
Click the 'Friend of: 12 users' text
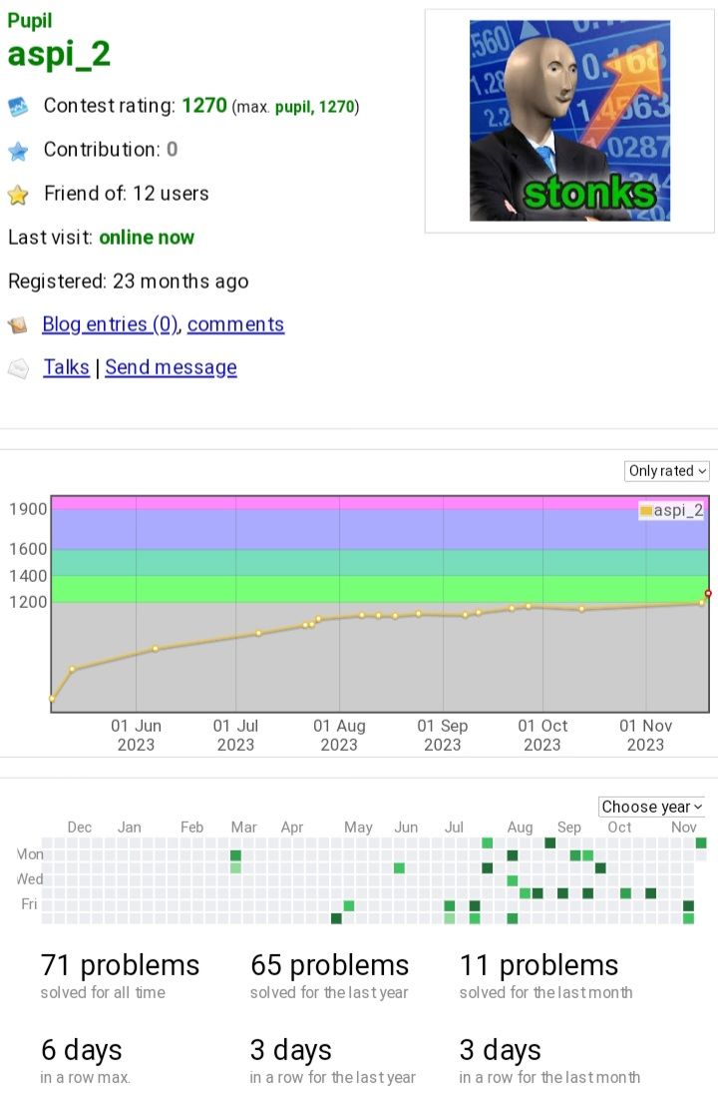[127, 193]
